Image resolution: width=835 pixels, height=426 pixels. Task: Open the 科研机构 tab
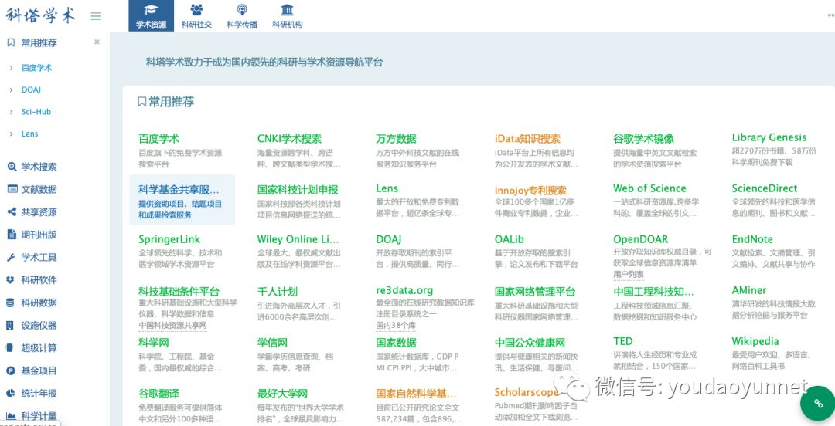tap(287, 16)
